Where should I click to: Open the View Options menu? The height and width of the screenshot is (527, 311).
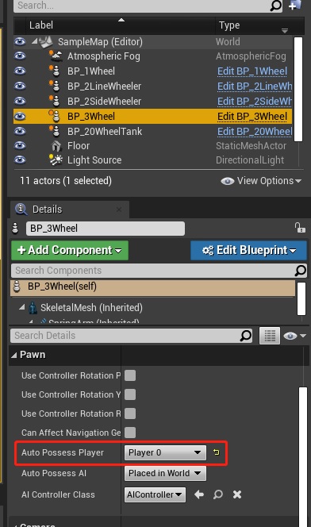[x=261, y=181]
